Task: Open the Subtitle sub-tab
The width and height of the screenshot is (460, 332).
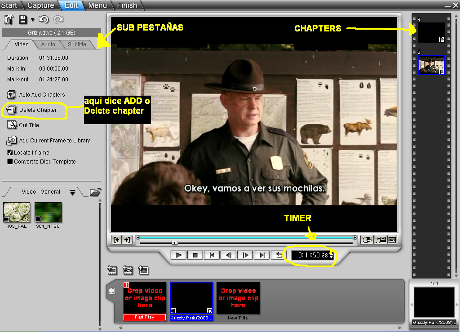Action: pyautogui.click(x=77, y=44)
